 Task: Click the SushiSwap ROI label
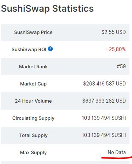[29, 49]
